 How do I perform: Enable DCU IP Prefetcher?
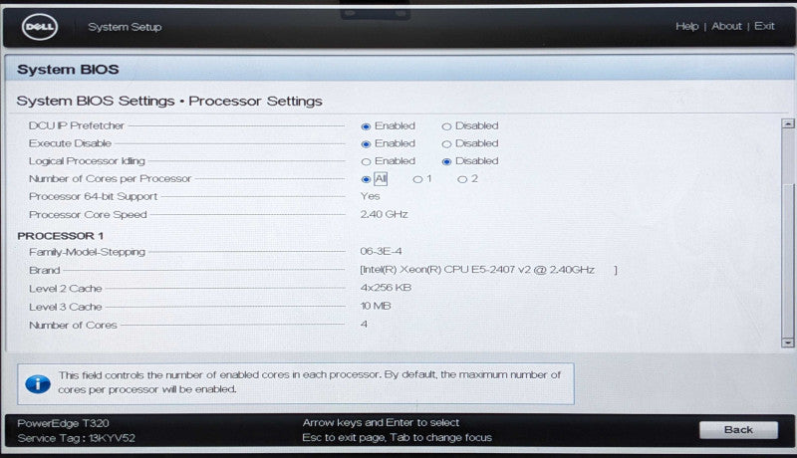coord(366,125)
